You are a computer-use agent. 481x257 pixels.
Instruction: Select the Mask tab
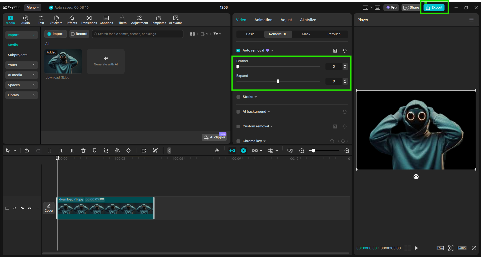306,34
